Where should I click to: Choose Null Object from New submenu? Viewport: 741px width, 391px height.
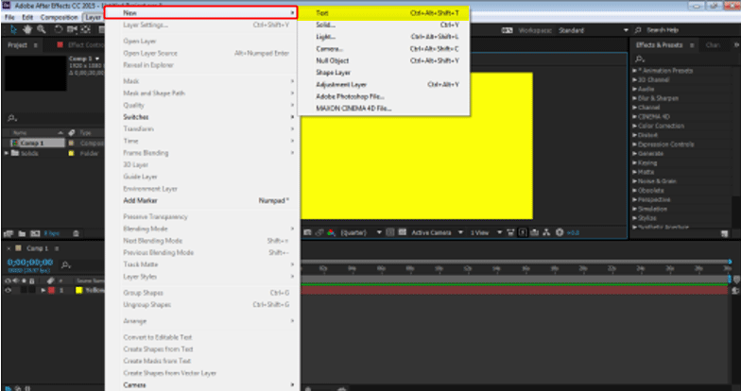pos(384,60)
